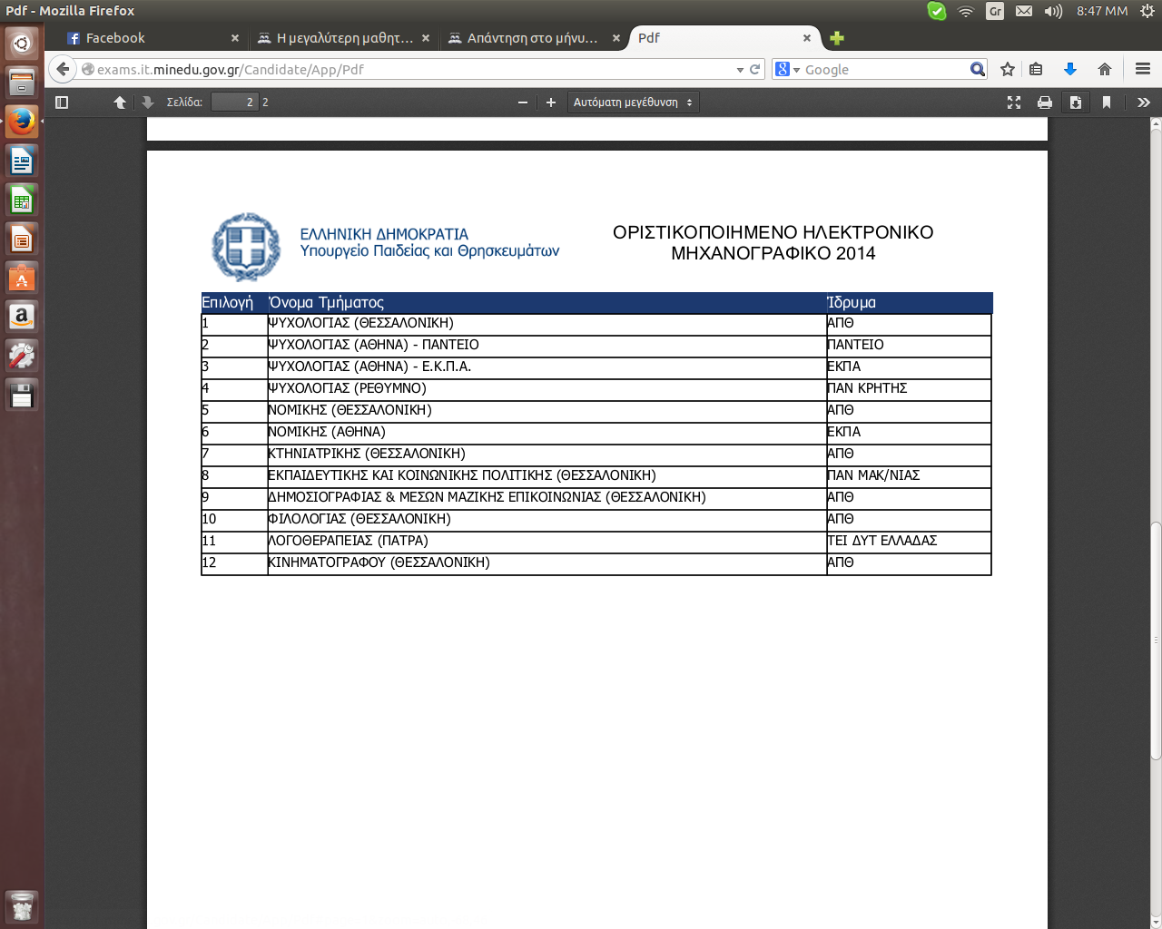
Task: Go to previous PDF page
Action: tap(120, 103)
